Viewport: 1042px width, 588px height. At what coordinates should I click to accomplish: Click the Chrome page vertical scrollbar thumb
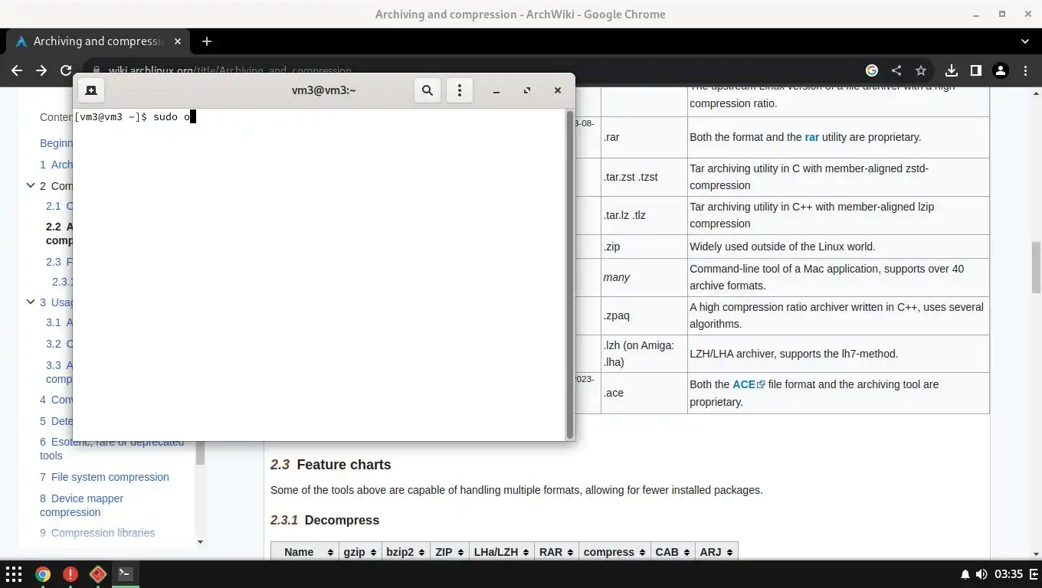click(1036, 267)
